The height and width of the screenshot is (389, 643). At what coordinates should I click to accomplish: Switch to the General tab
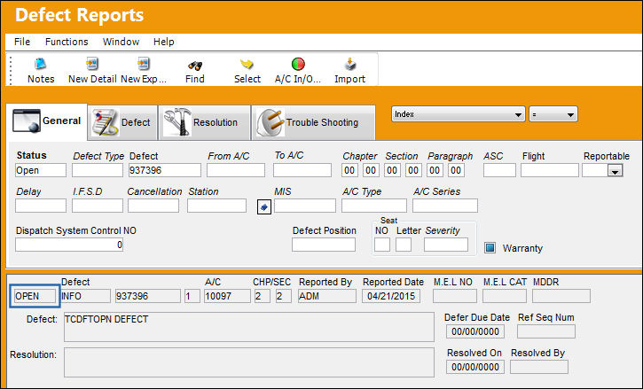pos(47,121)
